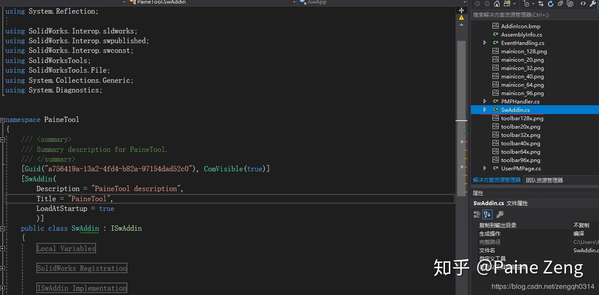Click the Collapse All icon in Solution Explorer
The height and width of the screenshot is (295, 599).
tap(560, 4)
